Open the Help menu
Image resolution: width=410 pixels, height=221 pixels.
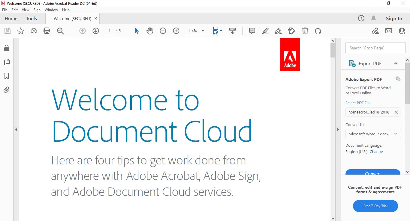[x=66, y=10]
